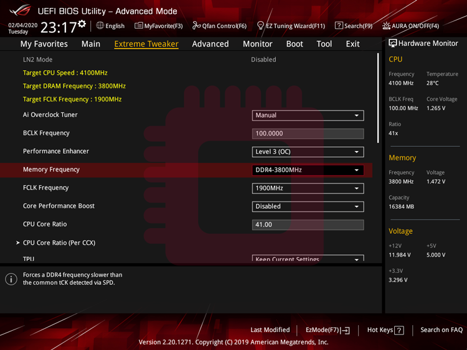Click the Search(F9) question mark icon
The image size is (467, 350).
click(x=339, y=25)
